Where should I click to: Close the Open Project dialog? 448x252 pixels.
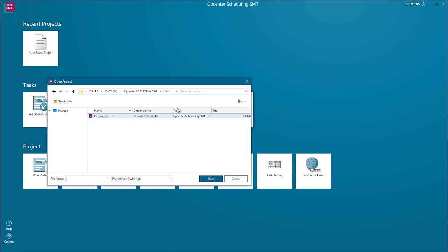coord(247,82)
